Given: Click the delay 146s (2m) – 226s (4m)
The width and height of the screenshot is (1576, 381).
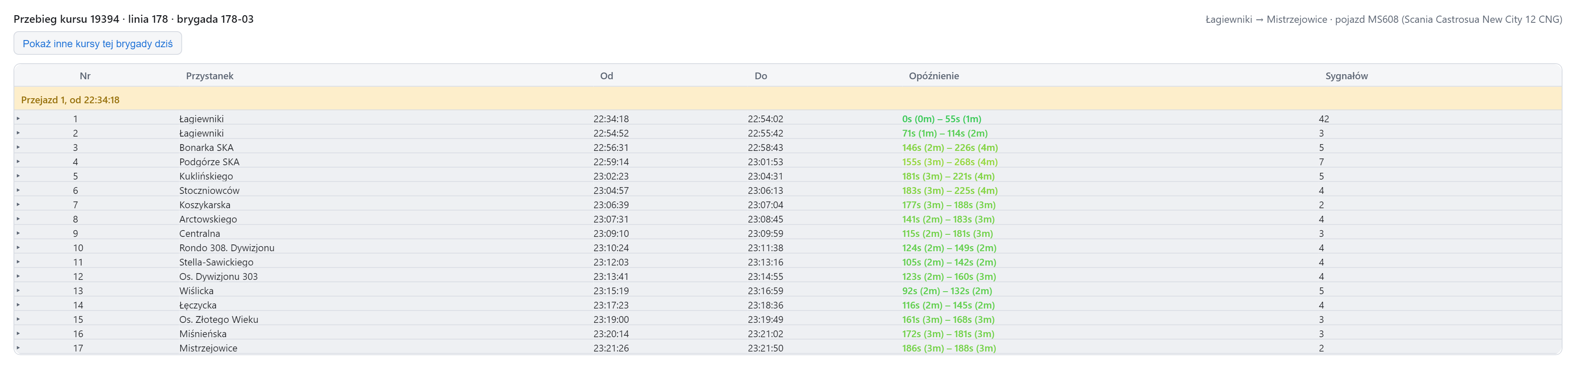Looking at the screenshot, I should coord(949,148).
